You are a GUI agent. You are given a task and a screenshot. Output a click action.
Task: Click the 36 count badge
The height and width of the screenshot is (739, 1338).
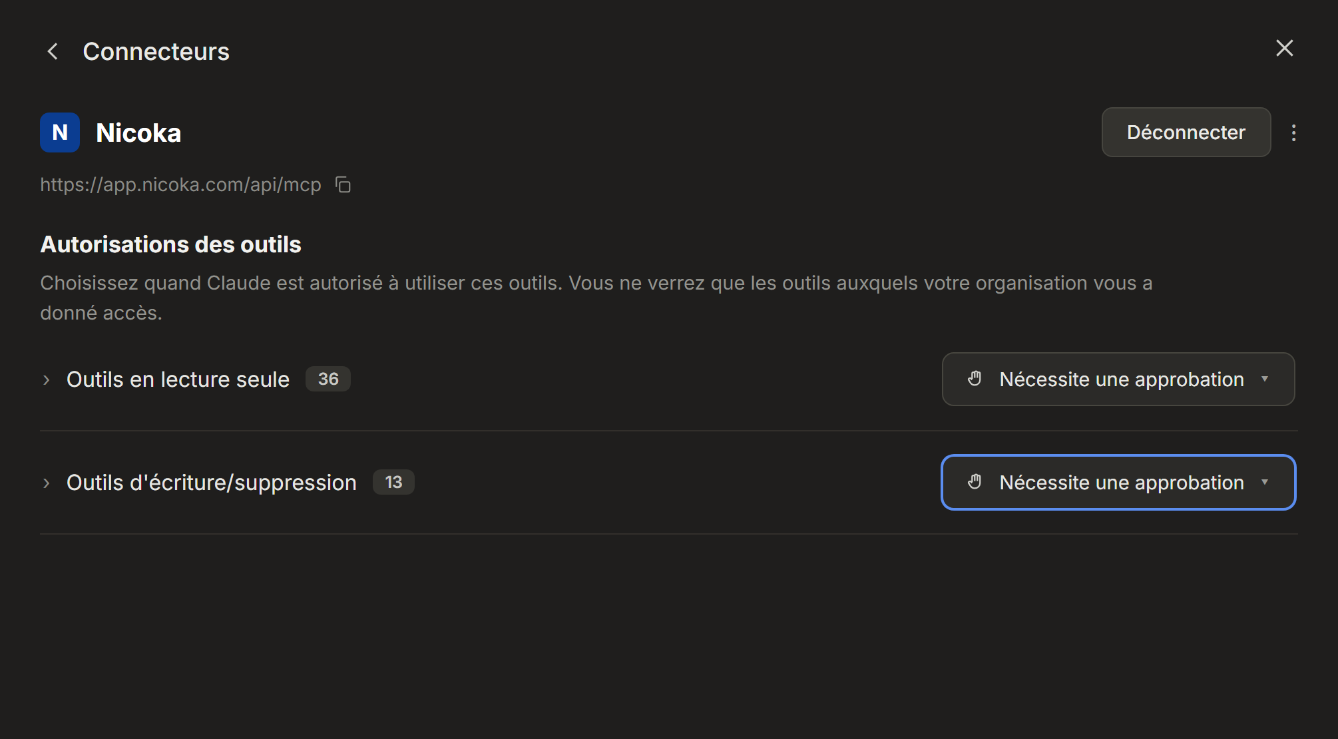pyautogui.click(x=328, y=379)
